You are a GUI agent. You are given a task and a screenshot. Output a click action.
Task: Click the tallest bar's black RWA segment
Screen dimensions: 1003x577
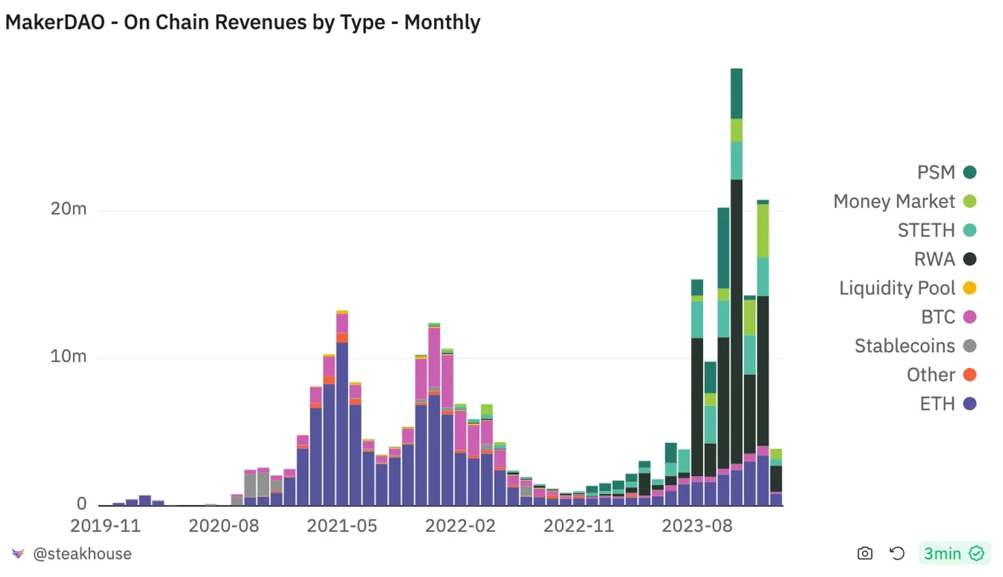737,322
